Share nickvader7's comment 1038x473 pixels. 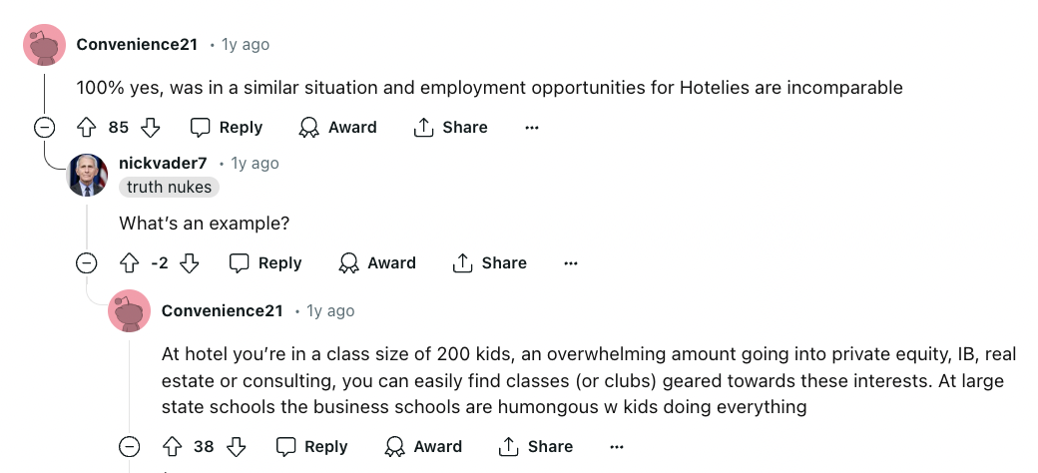(x=490, y=263)
